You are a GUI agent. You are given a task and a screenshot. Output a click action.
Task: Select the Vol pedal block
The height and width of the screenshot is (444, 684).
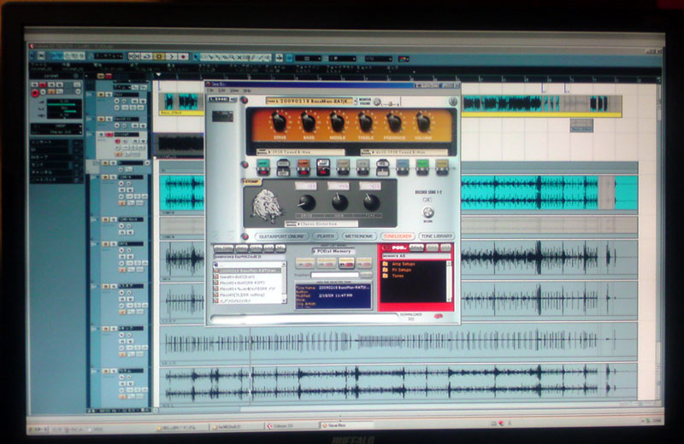point(382,167)
